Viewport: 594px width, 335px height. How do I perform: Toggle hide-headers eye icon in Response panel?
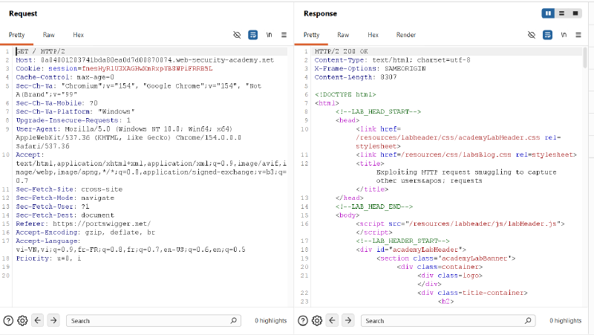coord(532,35)
